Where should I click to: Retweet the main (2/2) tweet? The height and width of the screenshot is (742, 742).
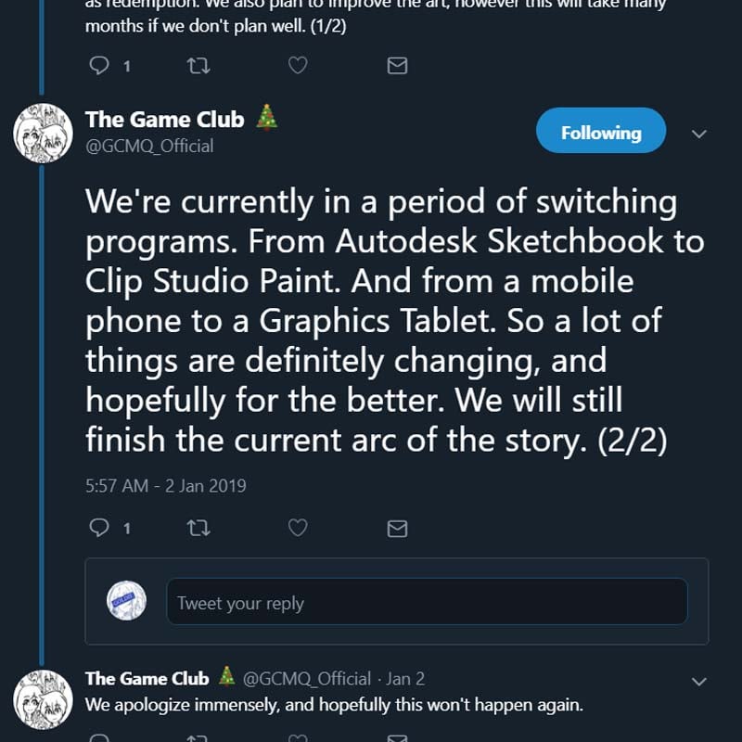(198, 528)
